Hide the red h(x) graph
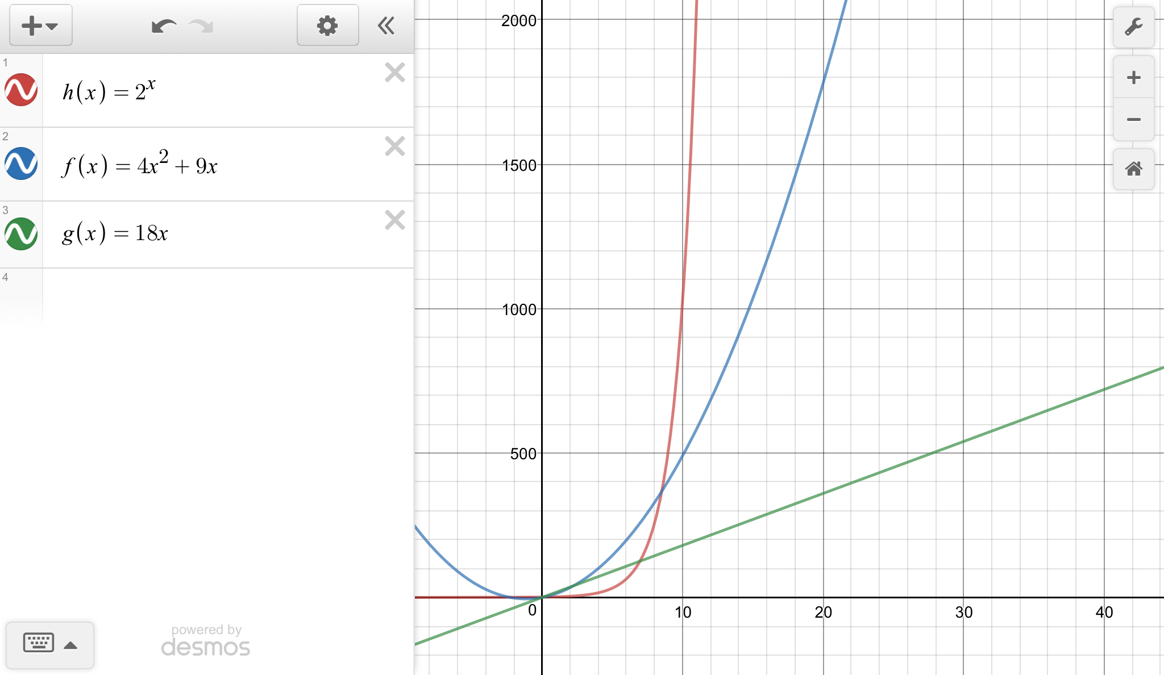 pos(21,90)
